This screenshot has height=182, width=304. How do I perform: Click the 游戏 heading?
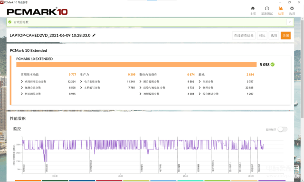pyautogui.click(x=201, y=75)
